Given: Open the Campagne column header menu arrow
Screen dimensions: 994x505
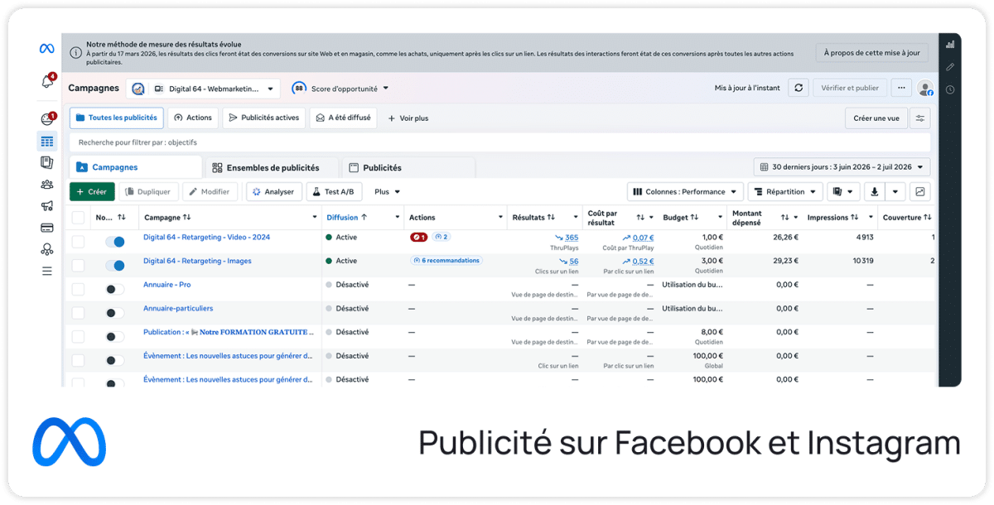Looking at the screenshot, I should [x=314, y=218].
